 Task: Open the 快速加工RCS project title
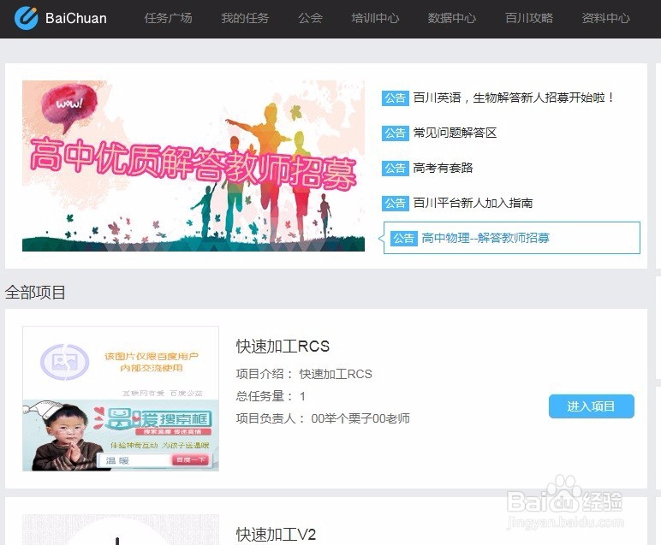(x=283, y=347)
